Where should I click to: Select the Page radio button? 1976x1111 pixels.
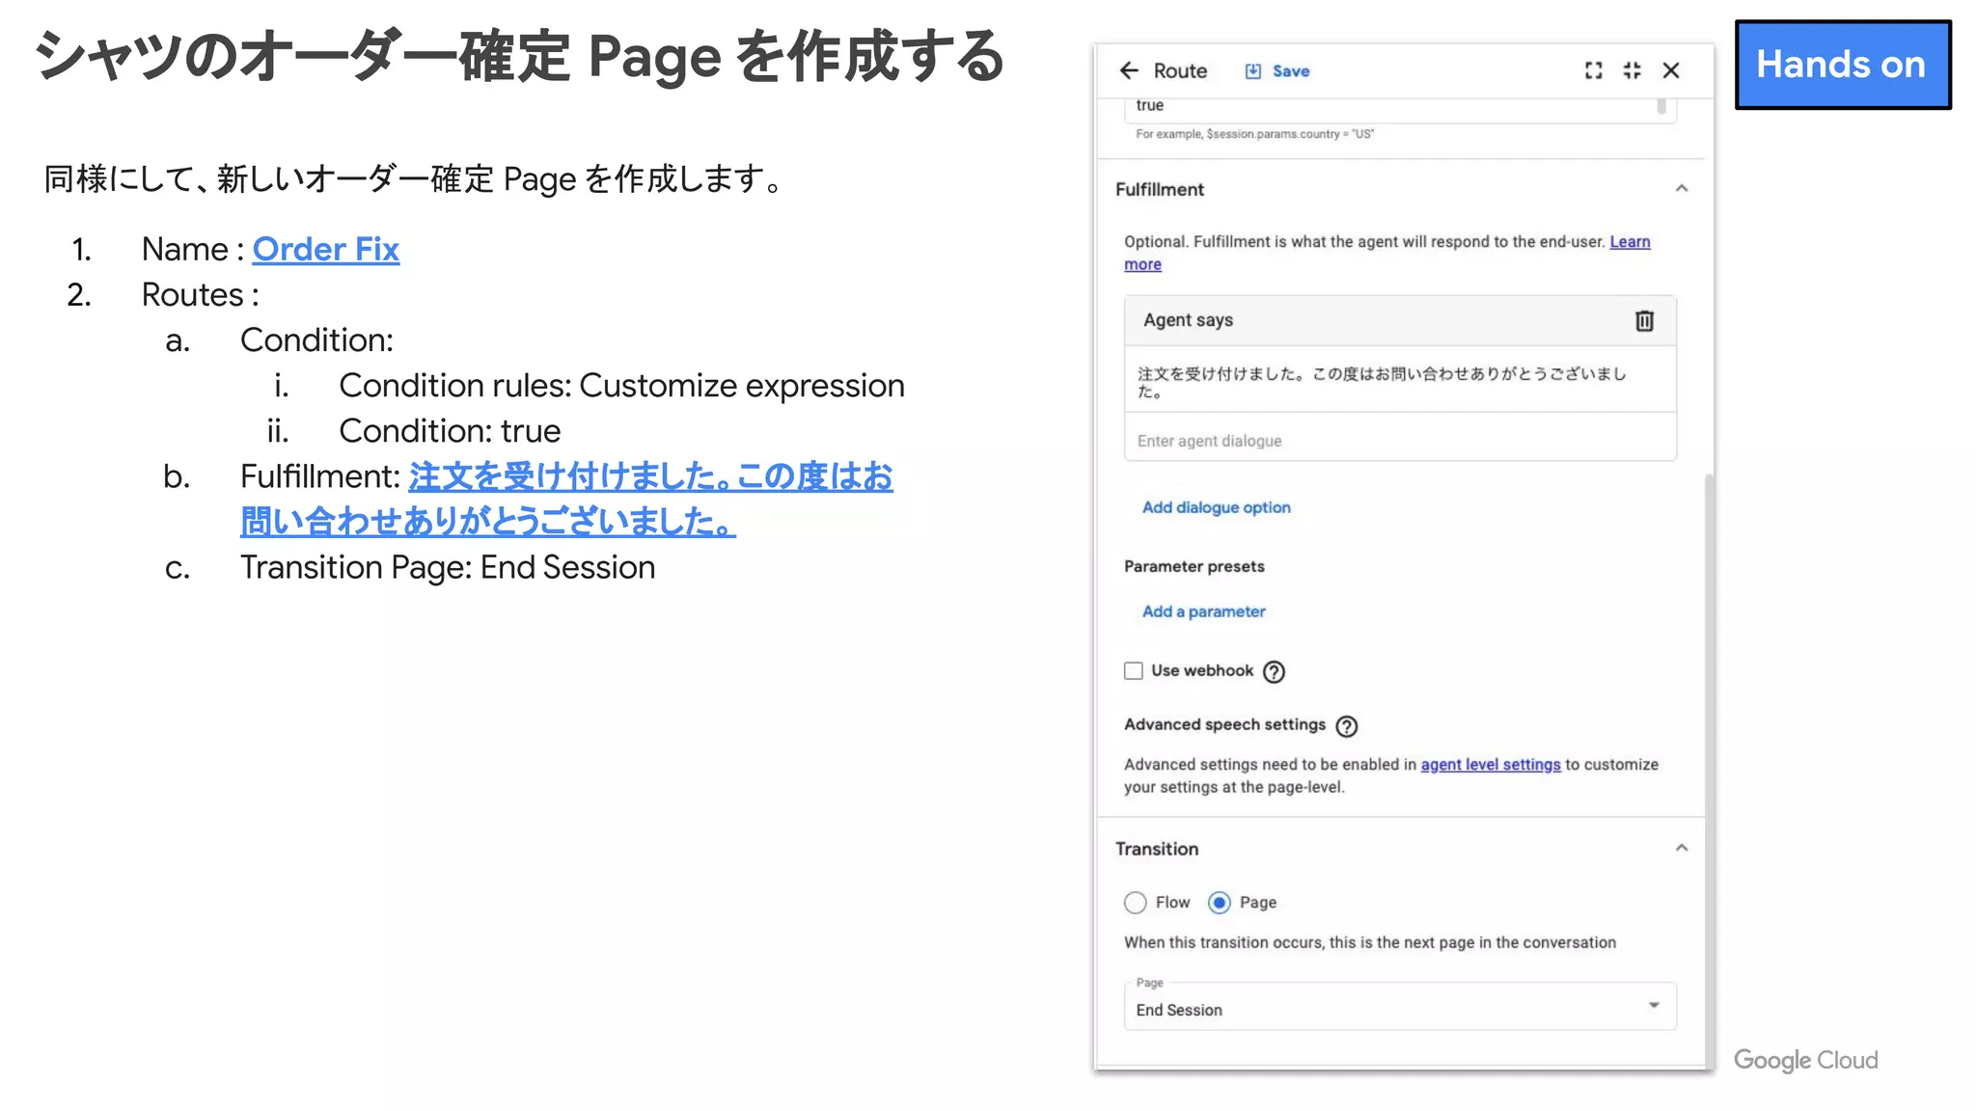1220,903
